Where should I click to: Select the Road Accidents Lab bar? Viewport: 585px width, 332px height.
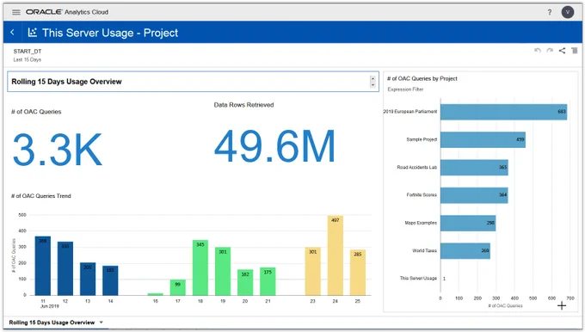(x=474, y=167)
